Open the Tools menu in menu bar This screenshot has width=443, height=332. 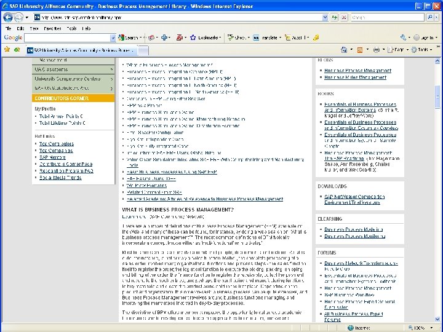pyautogui.click(x=71, y=28)
